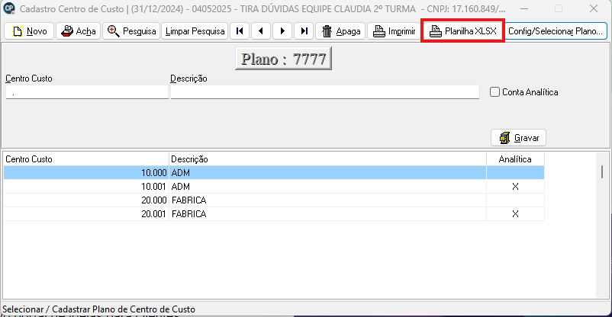Select the row with code 20.001

point(274,213)
